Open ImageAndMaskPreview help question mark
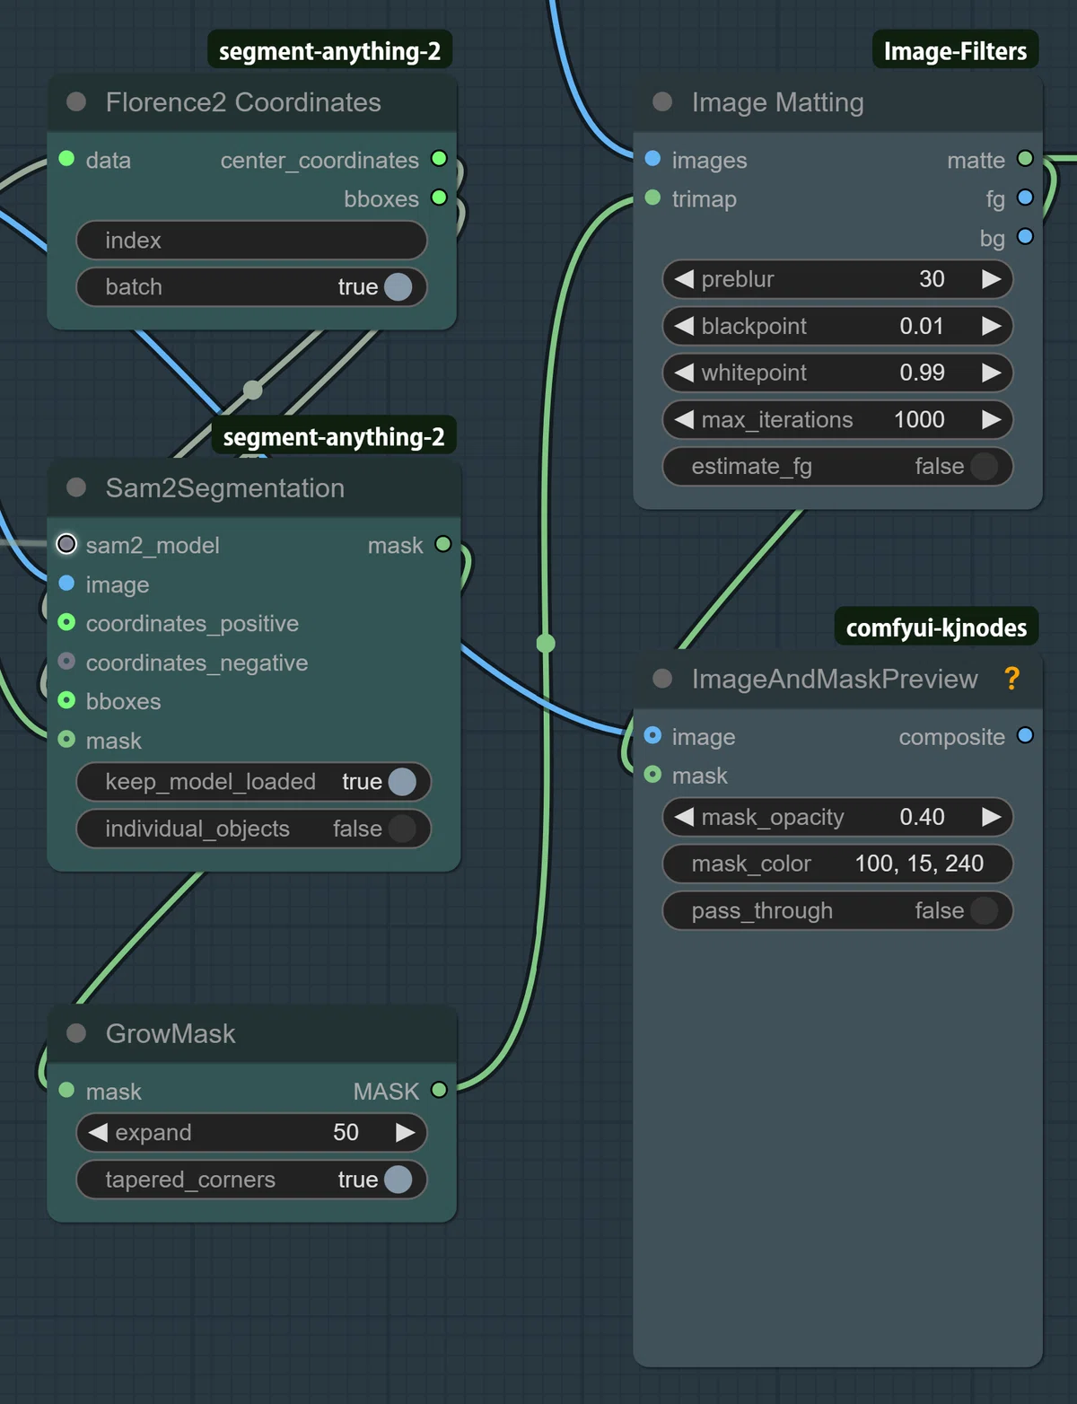The width and height of the screenshot is (1077, 1404). 1011,679
